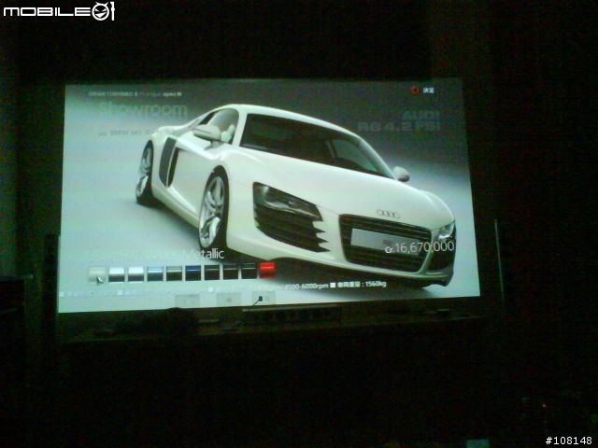The height and width of the screenshot is (448, 598).
Task: Click the 決定 confirm label
Action: click(429, 91)
